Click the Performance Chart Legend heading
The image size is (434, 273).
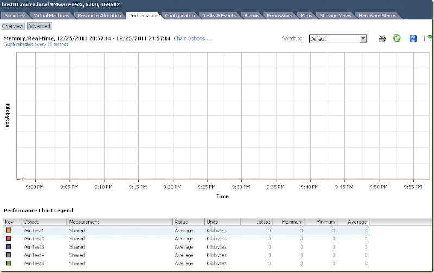(39, 210)
